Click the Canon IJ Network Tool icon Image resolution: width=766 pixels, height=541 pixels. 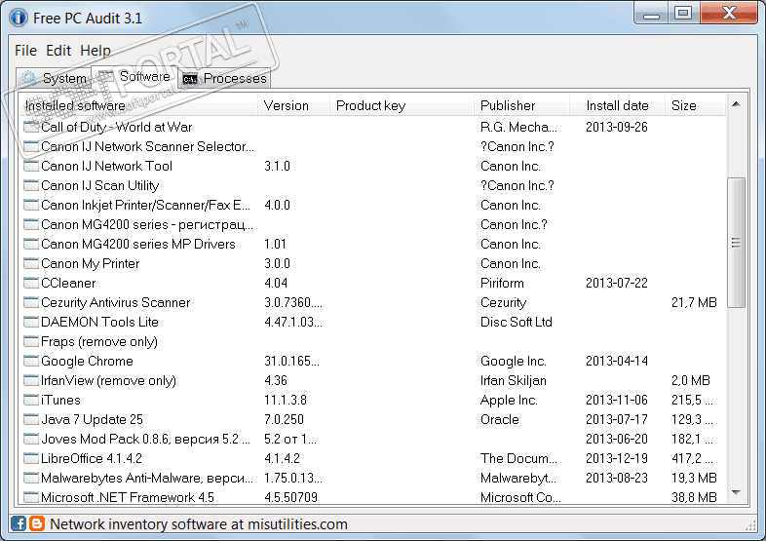click(x=31, y=166)
